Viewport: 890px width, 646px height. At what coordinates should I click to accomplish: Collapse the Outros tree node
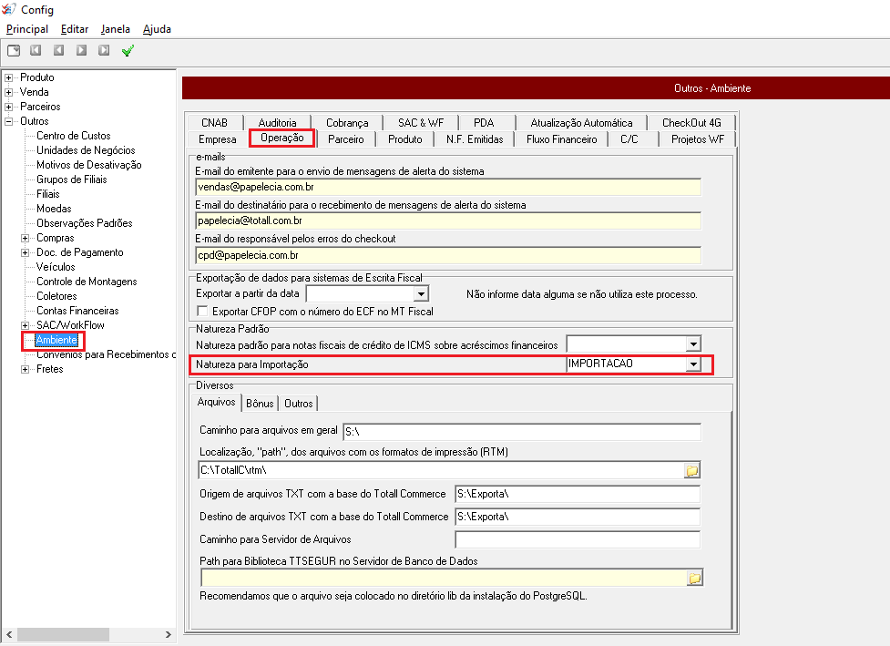(x=8, y=121)
